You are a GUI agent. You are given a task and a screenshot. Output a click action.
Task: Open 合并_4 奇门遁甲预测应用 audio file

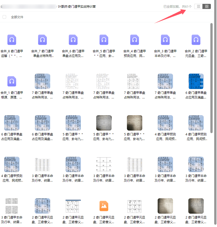[x=135, y=40]
